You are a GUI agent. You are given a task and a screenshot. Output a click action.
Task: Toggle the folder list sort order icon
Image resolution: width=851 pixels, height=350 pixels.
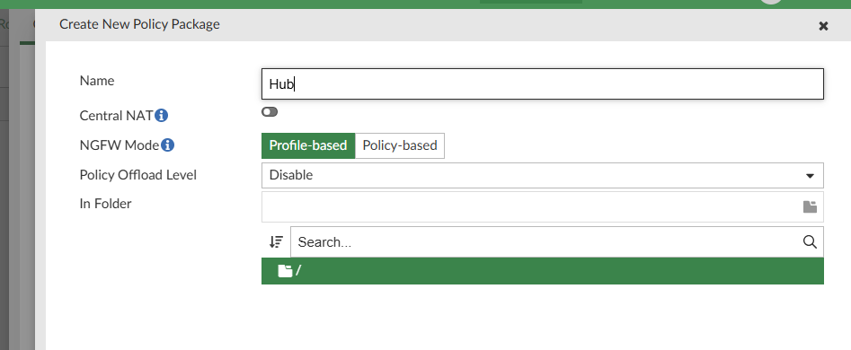(x=276, y=241)
